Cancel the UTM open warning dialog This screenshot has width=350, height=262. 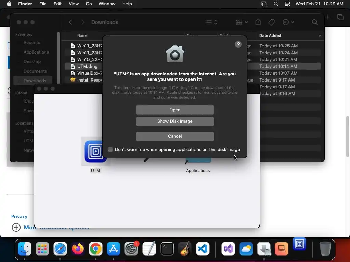click(175, 136)
